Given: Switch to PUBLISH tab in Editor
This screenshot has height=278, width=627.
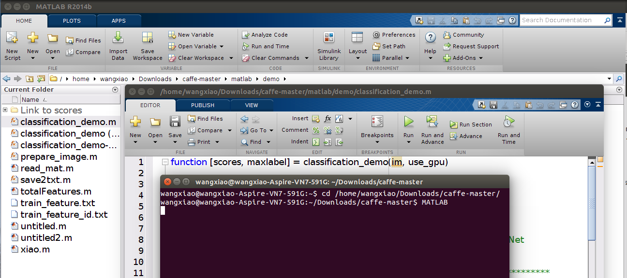Looking at the screenshot, I should point(203,105).
